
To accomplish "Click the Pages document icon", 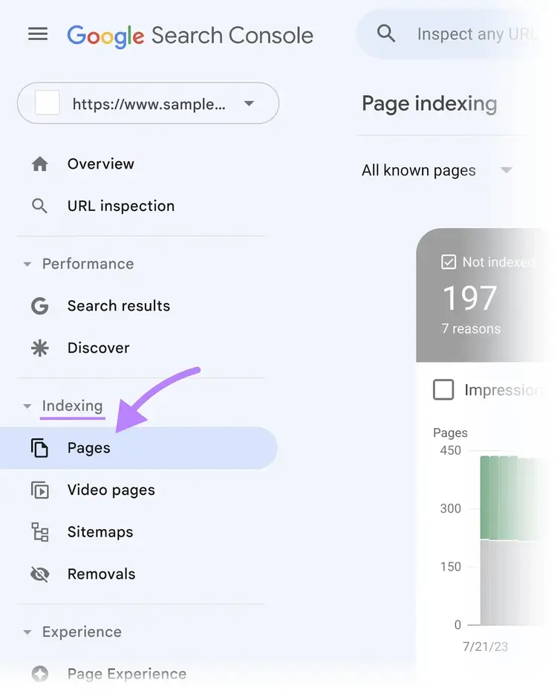I will pyautogui.click(x=40, y=448).
